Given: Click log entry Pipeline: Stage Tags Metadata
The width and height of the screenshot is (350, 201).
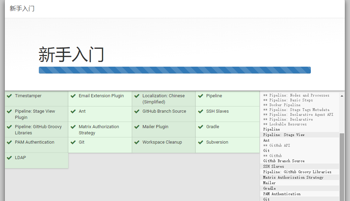Looking at the screenshot, I should click(x=296, y=110).
